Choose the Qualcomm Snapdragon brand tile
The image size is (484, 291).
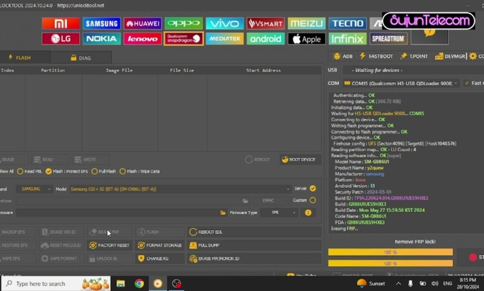point(184,38)
